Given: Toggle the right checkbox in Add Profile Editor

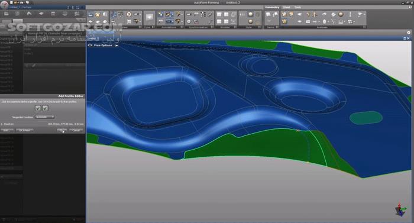Looking at the screenshot, I should 45,108.
